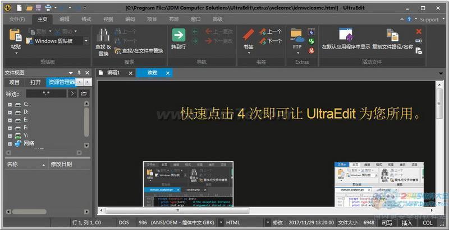Expand the F: drive tree node

(10, 128)
